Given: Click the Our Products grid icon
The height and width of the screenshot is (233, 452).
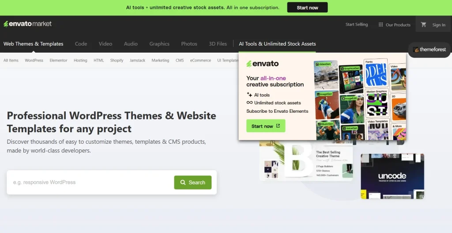Looking at the screenshot, I should tap(380, 25).
